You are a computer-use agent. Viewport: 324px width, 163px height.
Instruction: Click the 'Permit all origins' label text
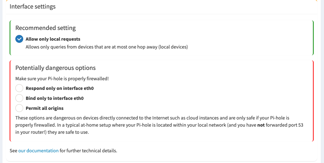[x=45, y=108]
